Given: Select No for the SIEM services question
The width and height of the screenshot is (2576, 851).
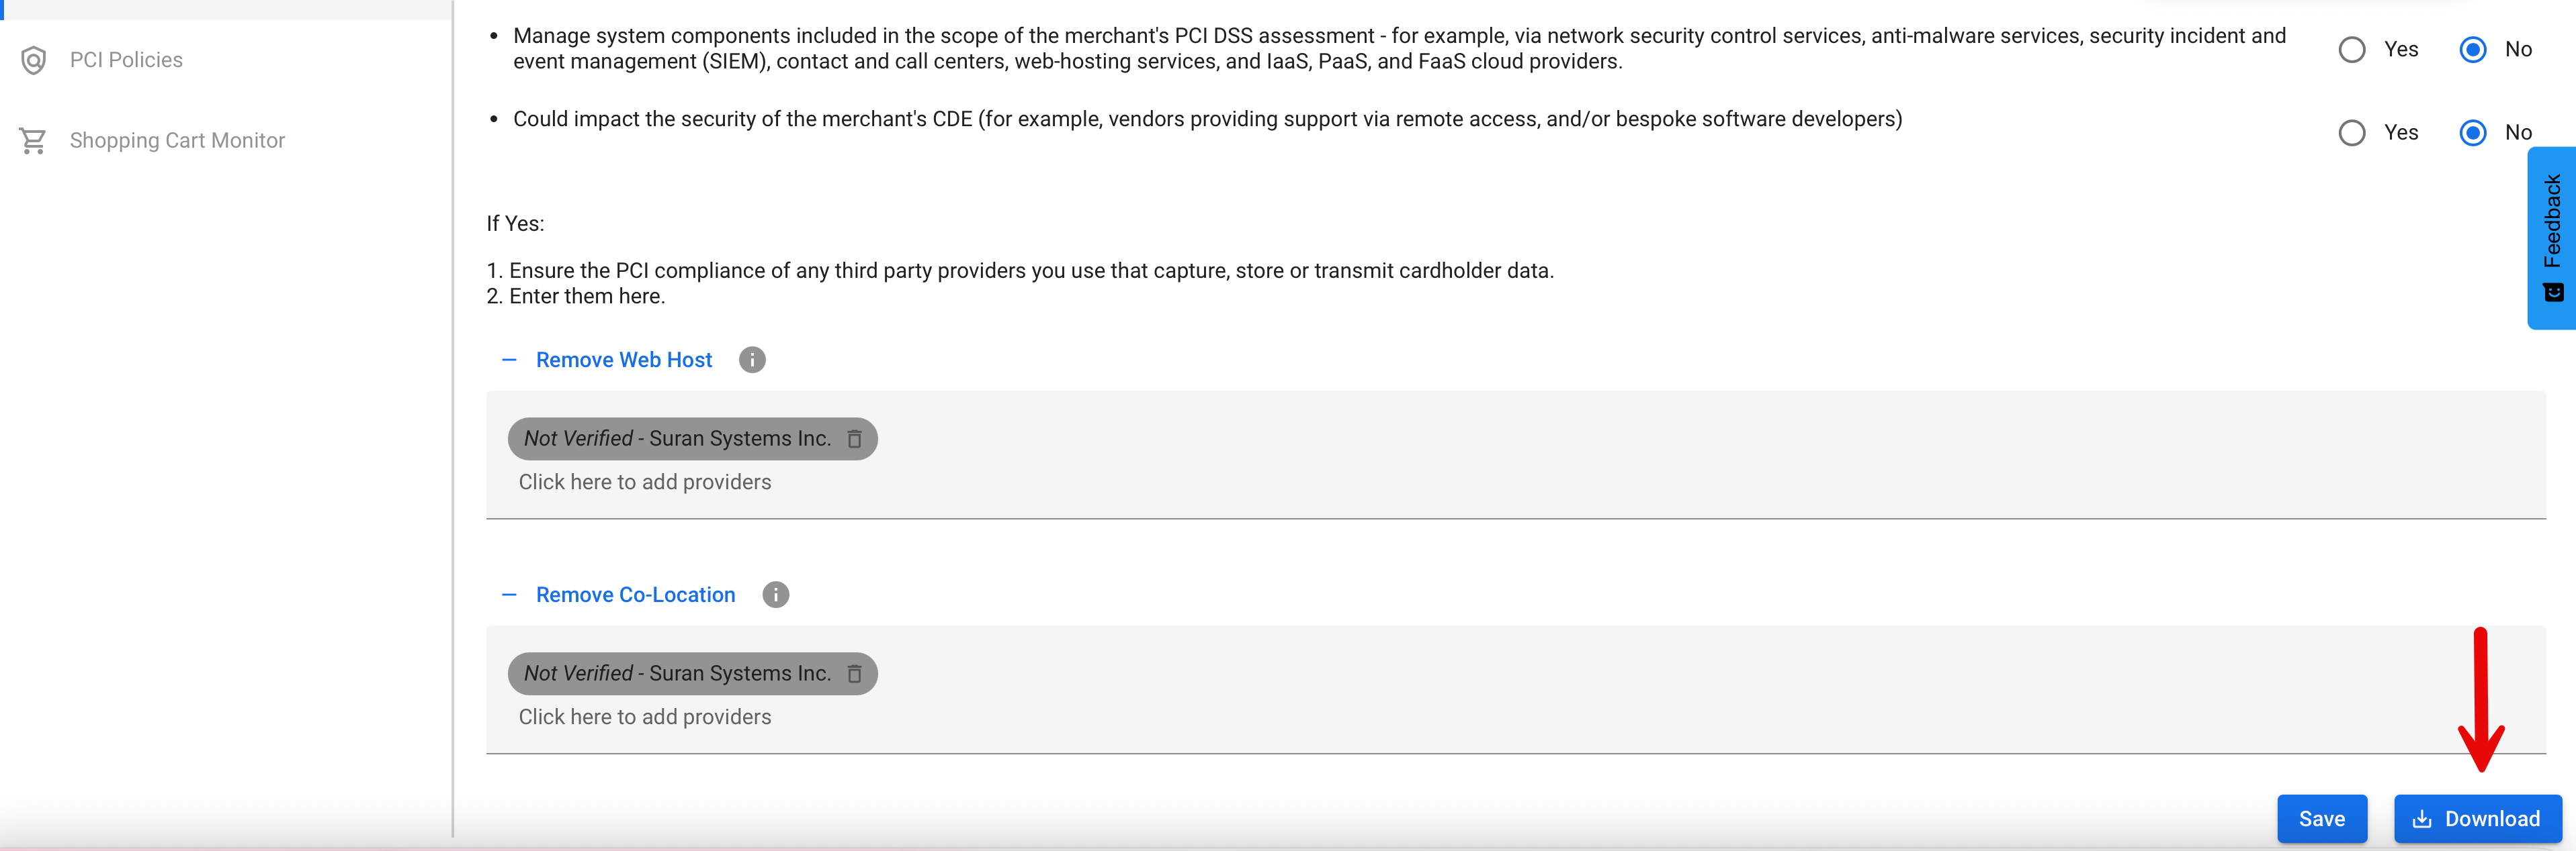Looking at the screenshot, I should (x=2473, y=49).
